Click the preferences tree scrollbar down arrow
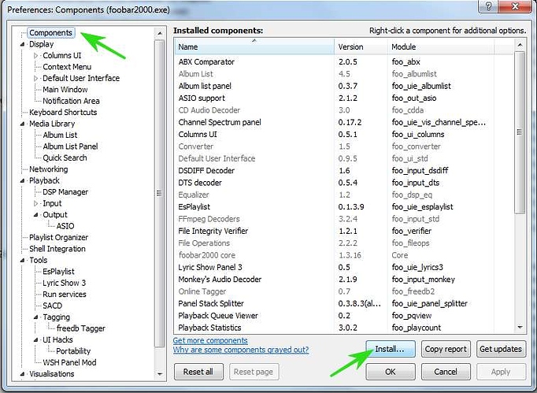The width and height of the screenshot is (537, 393). click(159, 374)
